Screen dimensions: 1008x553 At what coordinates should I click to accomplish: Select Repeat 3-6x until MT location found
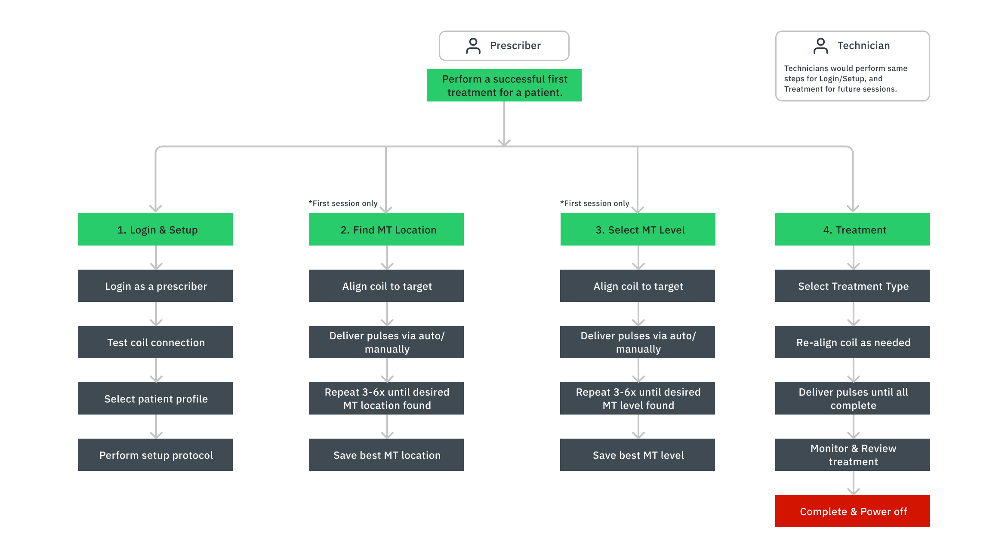[x=386, y=399]
